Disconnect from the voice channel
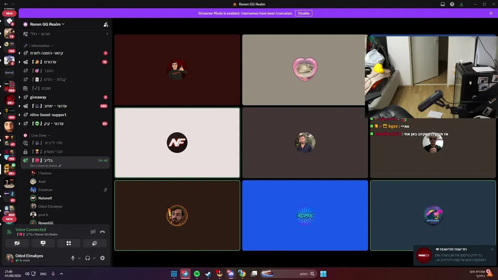 point(102,232)
